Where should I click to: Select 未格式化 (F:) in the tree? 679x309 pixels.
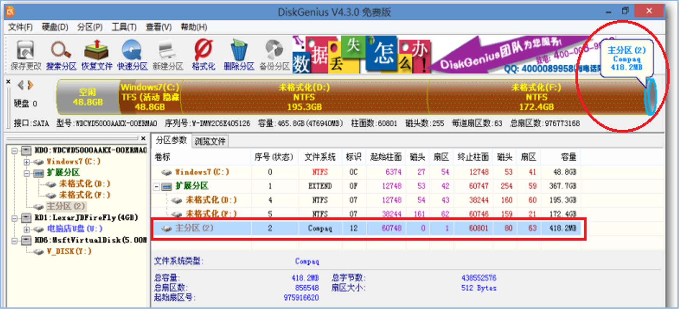(84, 195)
